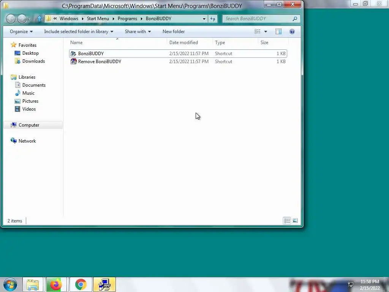Select the Remove BonziBUDDY file name

[x=100, y=62]
